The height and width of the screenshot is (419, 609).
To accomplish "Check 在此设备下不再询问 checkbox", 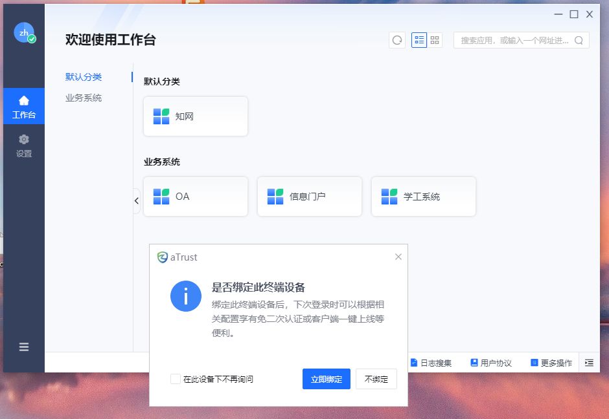I will [176, 379].
